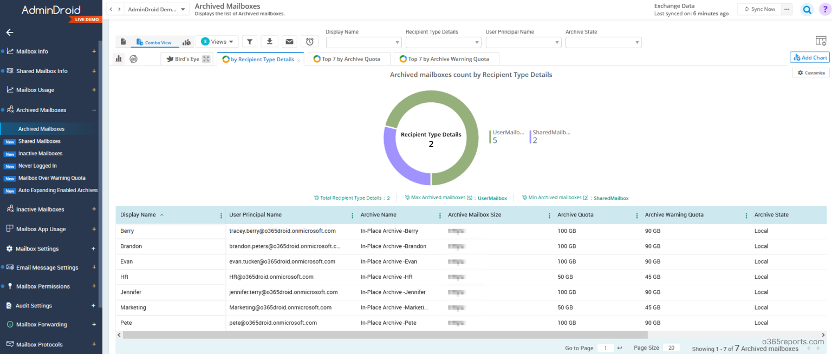The image size is (832, 354).
Task: Click the schedule report alarm clock icon
Action: 309,42
